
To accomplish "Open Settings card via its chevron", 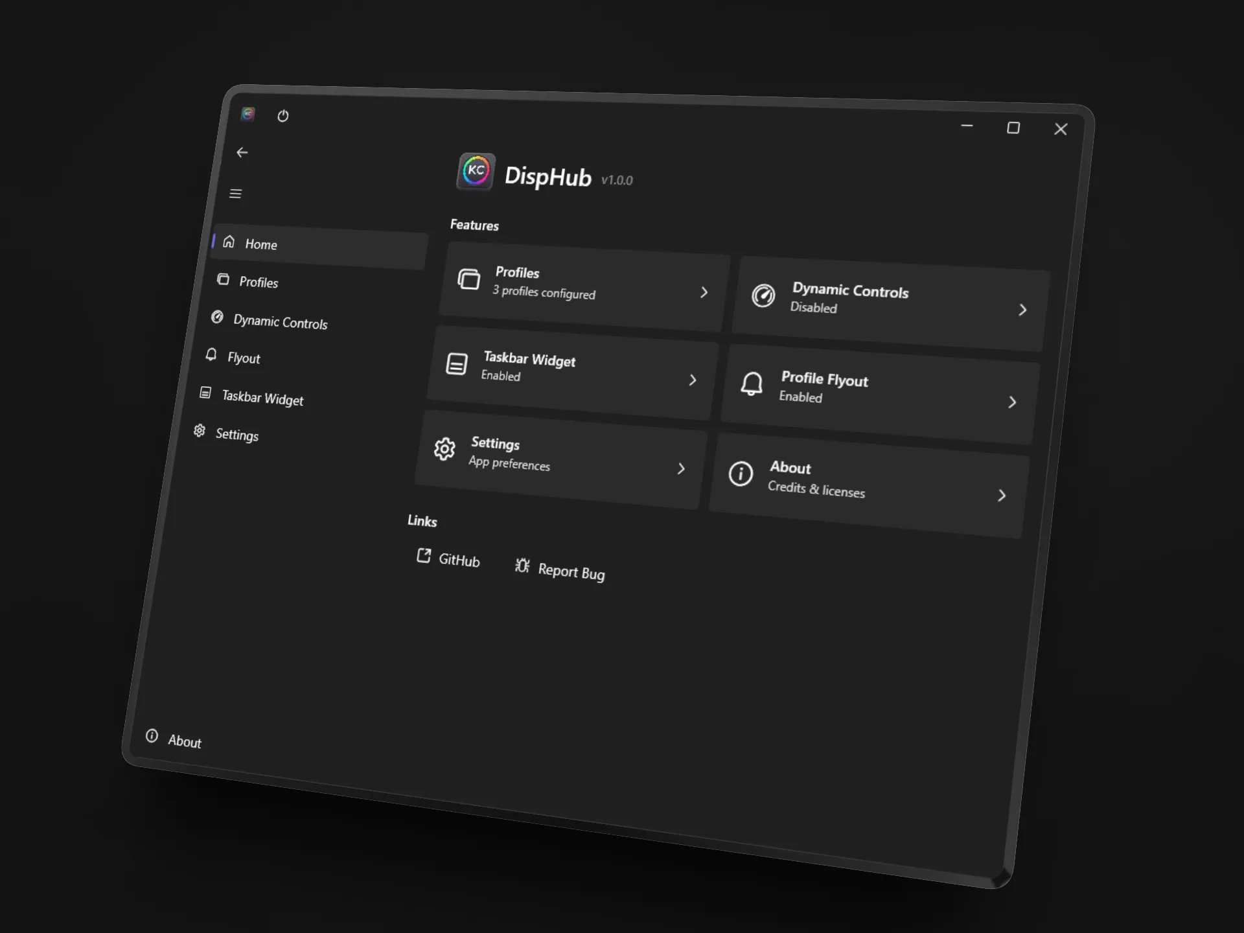I will pyautogui.click(x=681, y=468).
